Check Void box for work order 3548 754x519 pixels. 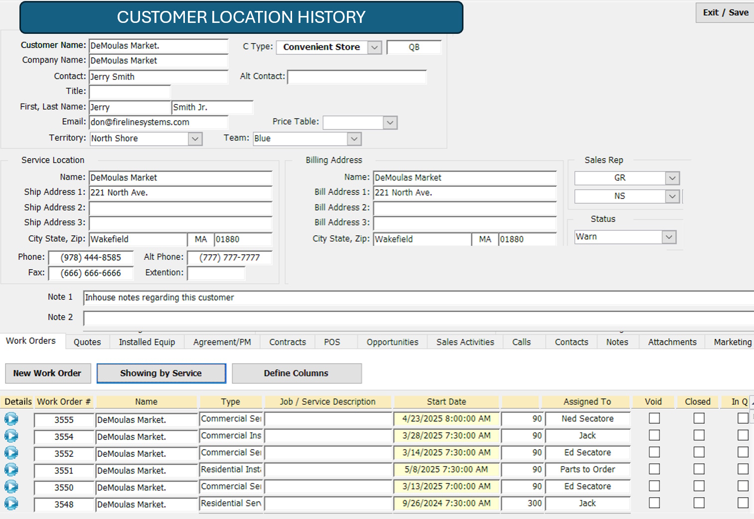pos(654,503)
